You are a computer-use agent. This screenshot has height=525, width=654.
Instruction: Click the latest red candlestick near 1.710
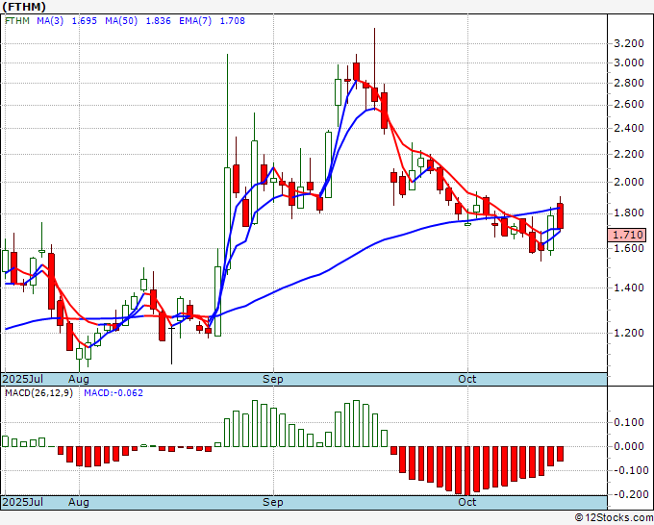click(560, 215)
